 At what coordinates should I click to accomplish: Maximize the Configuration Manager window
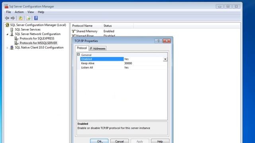click(x=228, y=6)
